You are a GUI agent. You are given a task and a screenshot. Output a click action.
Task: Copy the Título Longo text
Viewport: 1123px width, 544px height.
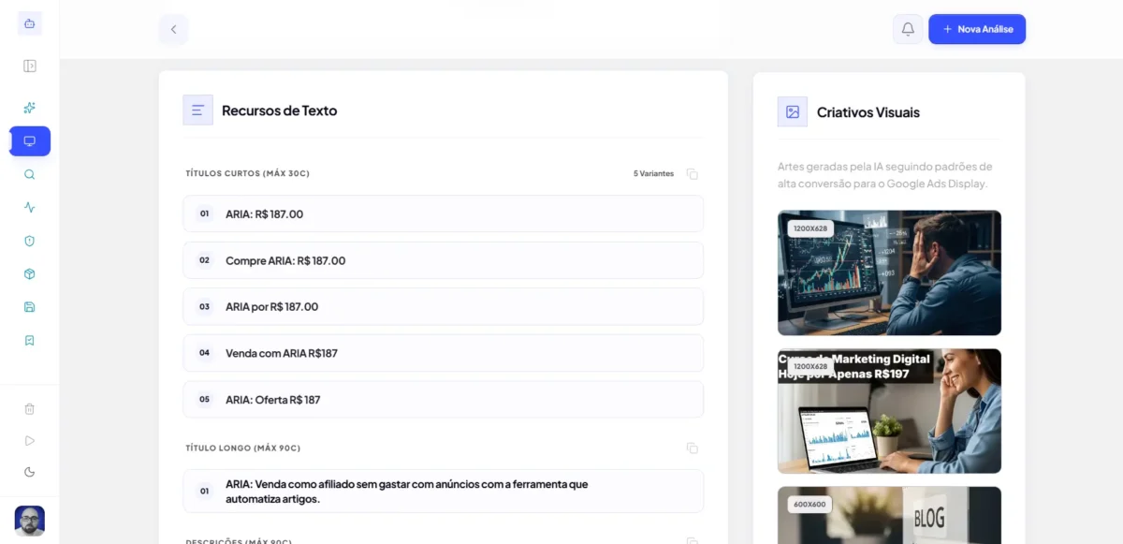click(x=692, y=448)
